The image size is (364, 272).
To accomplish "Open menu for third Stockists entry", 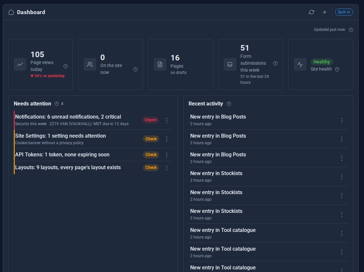I will [x=341, y=215].
